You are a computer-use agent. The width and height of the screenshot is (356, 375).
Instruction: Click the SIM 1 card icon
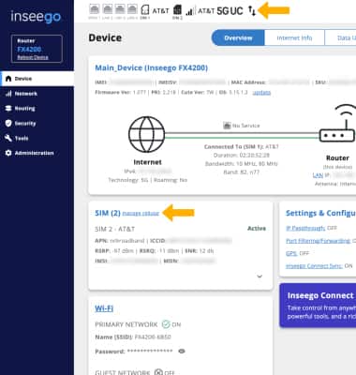(x=145, y=10)
